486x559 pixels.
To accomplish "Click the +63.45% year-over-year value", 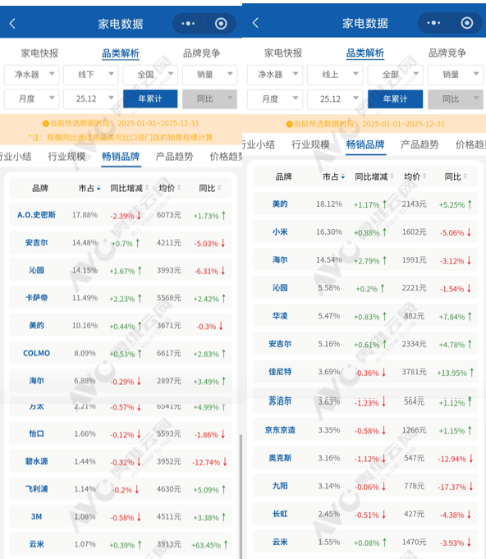I will [x=206, y=545].
